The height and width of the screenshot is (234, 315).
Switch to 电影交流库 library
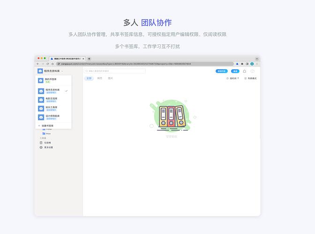click(52, 99)
